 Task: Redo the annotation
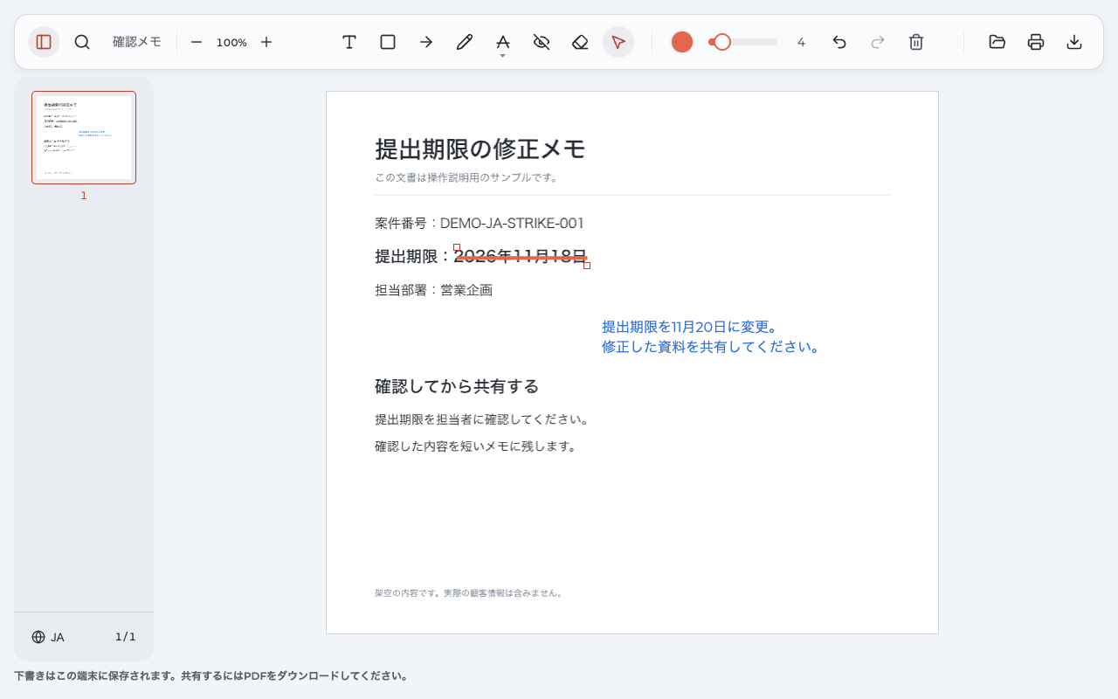pos(878,42)
